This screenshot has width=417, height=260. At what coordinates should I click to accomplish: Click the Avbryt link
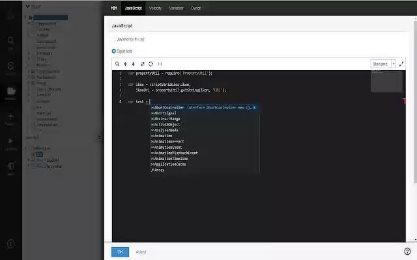point(141,252)
